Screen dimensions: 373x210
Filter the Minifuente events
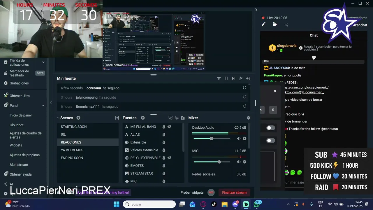[x=219, y=78]
